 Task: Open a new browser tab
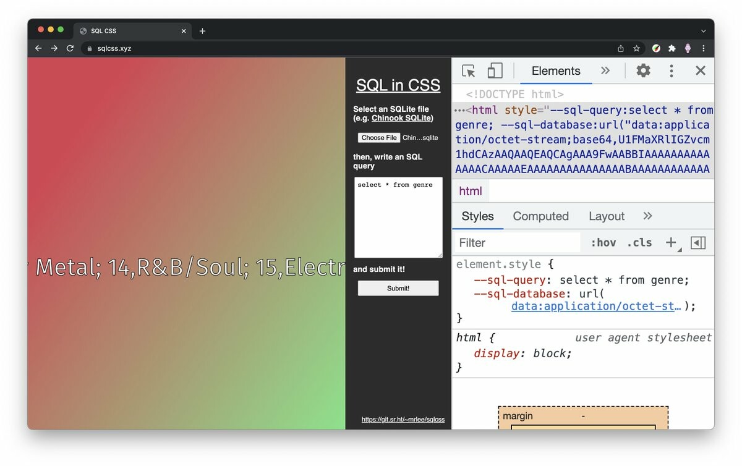pos(202,31)
